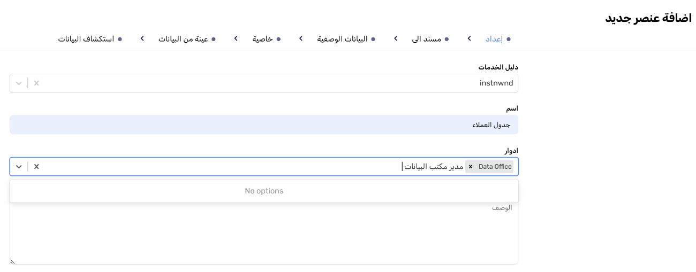
Task: Open the عينة من البيانات step
Action: click(x=183, y=39)
